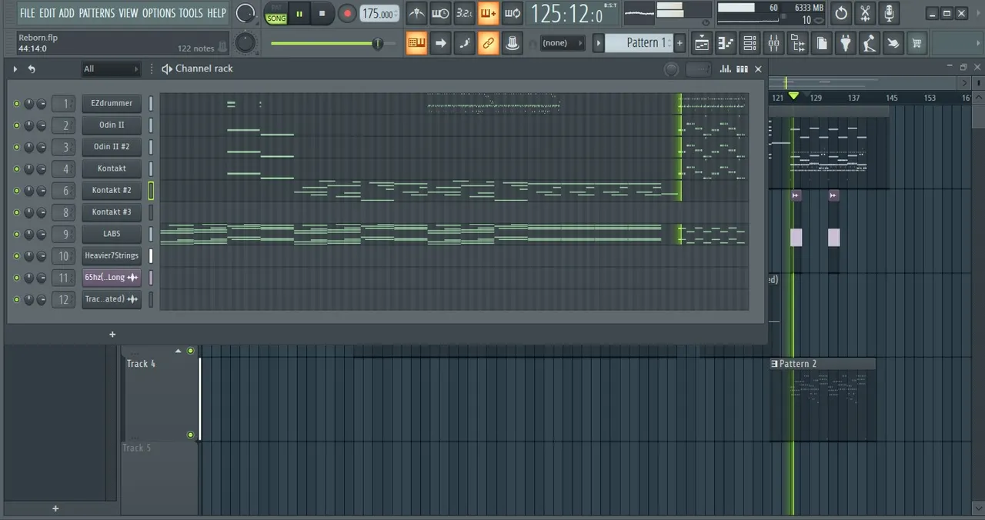Open the EDIT menu

click(48, 13)
